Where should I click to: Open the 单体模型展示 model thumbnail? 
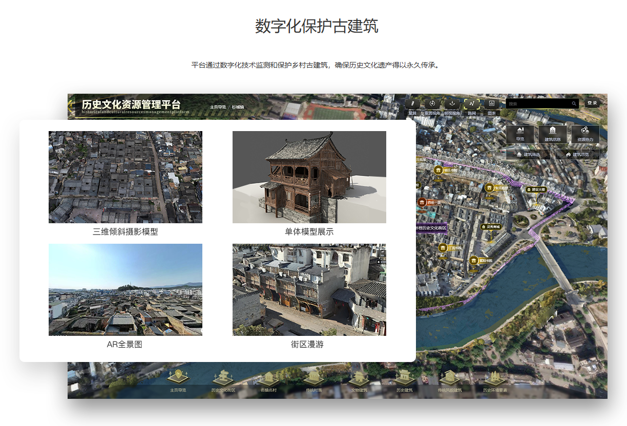click(309, 177)
